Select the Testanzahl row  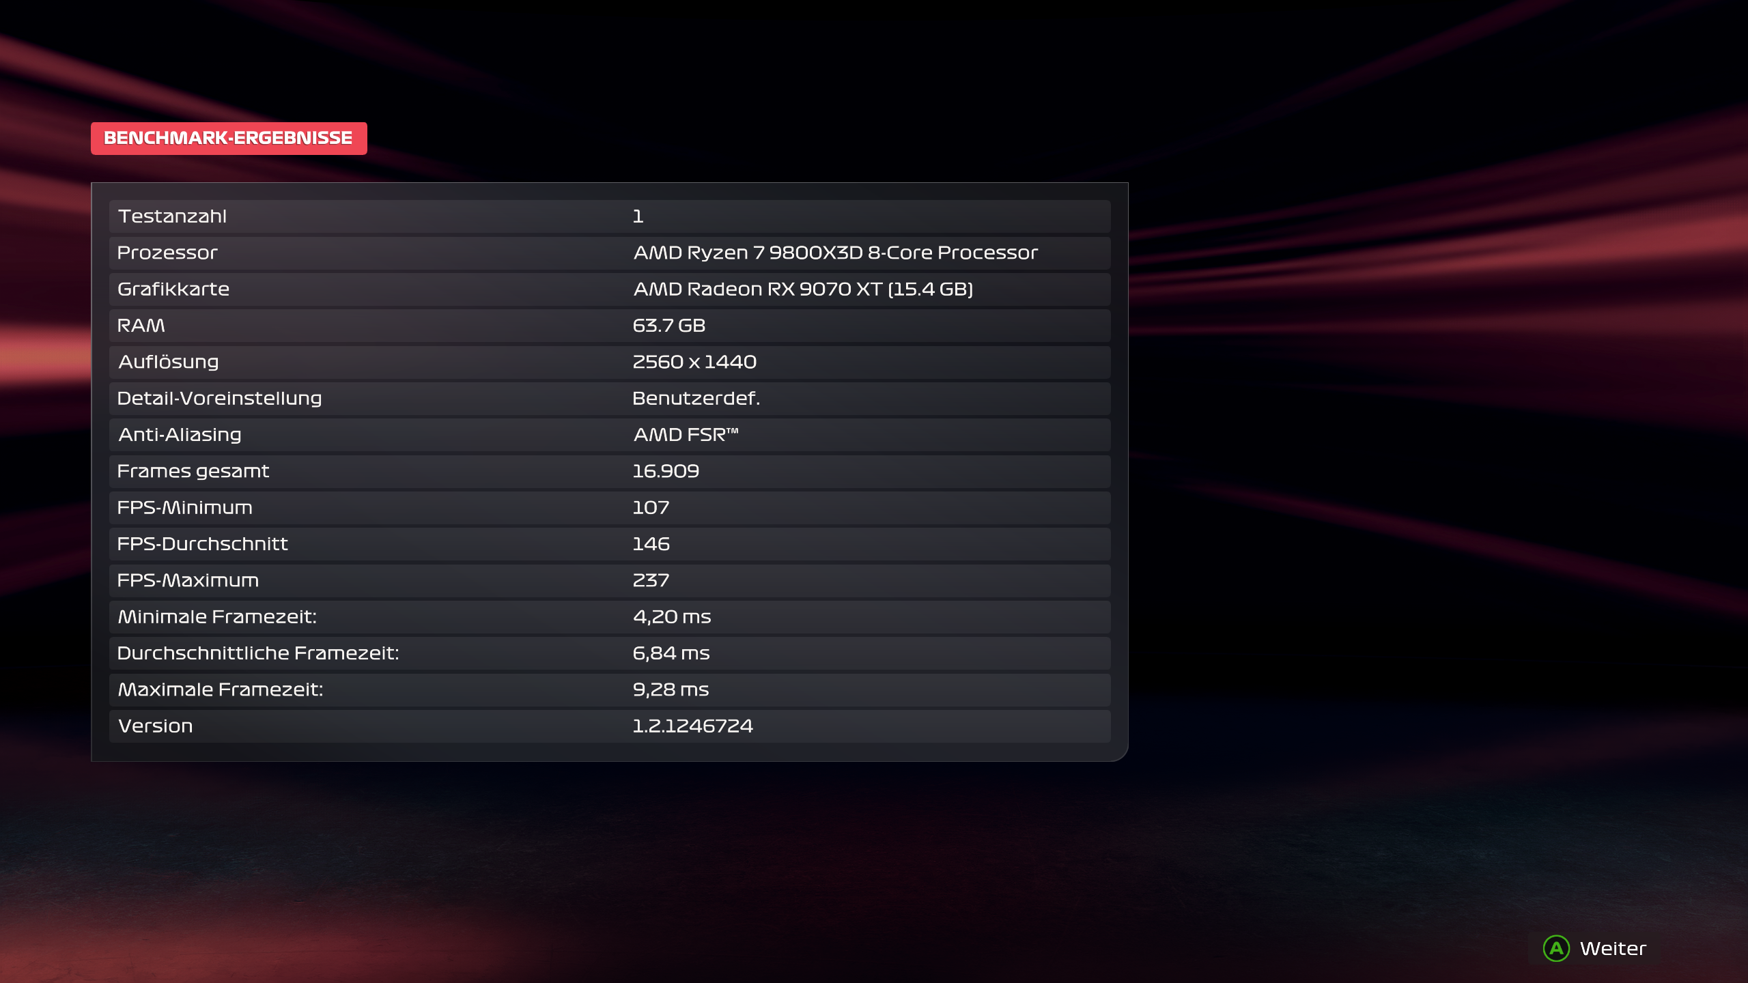coord(609,216)
